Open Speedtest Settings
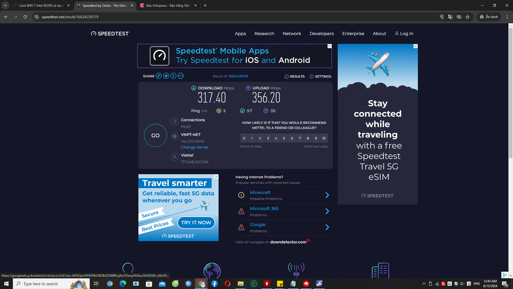The width and height of the screenshot is (513, 289). [320, 77]
